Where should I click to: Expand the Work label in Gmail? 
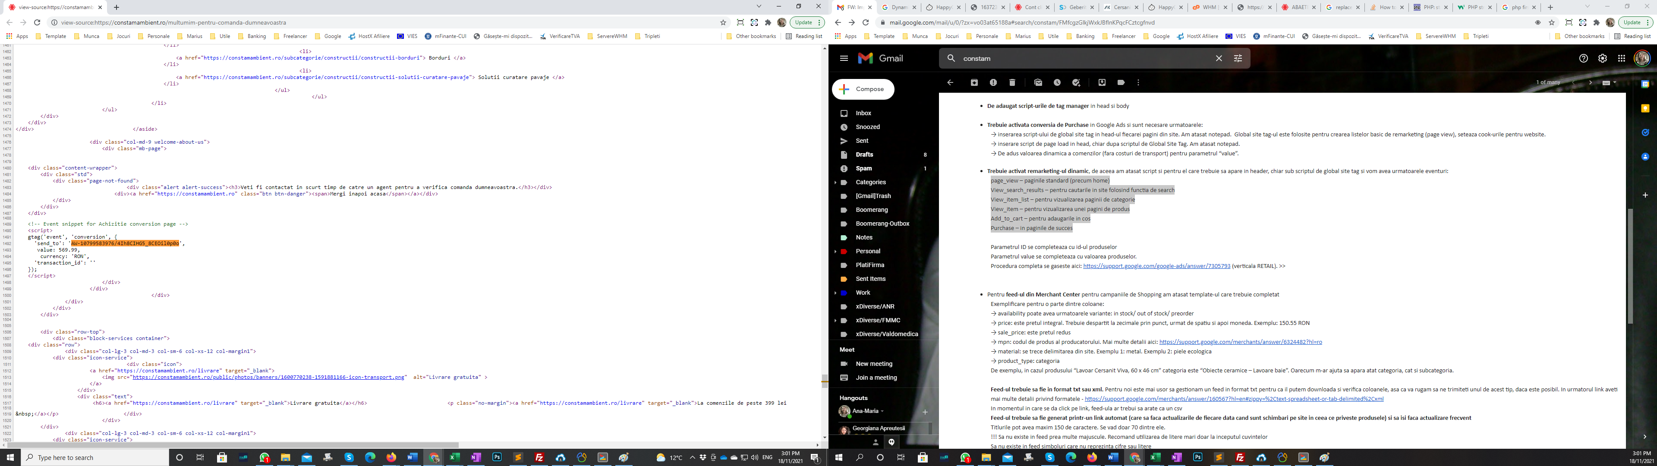tap(835, 293)
